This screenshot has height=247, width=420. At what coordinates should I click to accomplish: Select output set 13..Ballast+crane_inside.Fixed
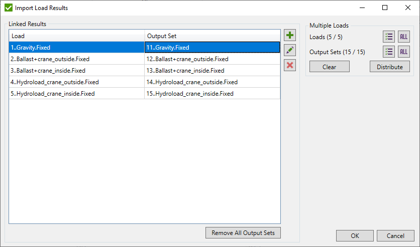(x=212, y=71)
